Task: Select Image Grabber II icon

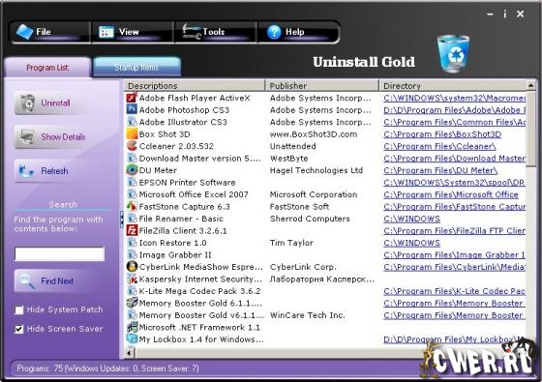Action: (x=132, y=255)
